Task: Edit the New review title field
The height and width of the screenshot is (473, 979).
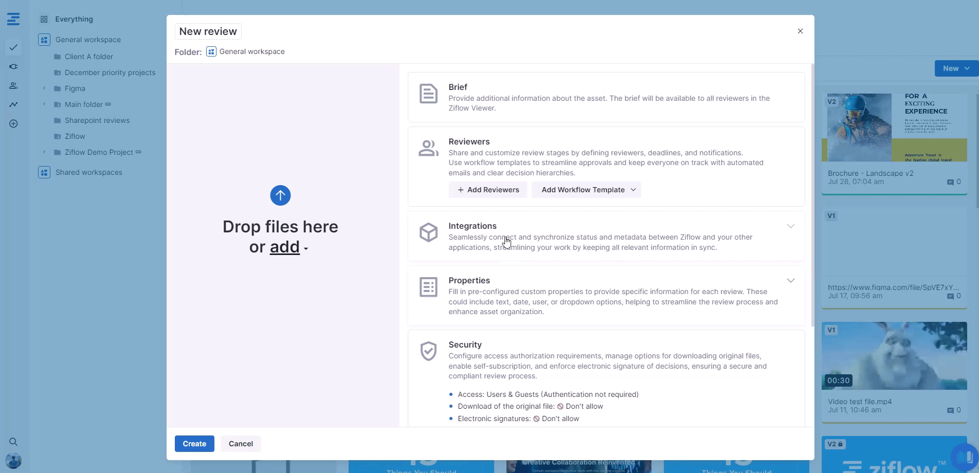Action: [x=208, y=31]
